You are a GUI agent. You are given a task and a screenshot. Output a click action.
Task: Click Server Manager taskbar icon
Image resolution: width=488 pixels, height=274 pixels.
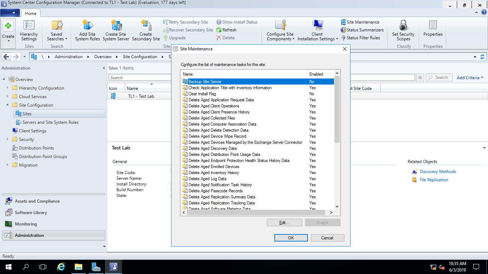click(x=96, y=267)
